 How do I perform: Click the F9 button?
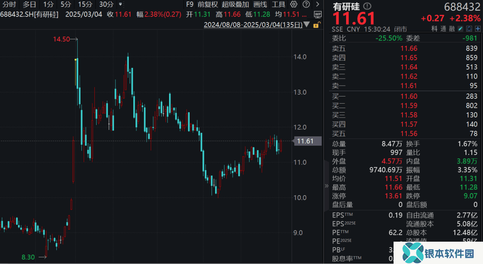(190, 4)
